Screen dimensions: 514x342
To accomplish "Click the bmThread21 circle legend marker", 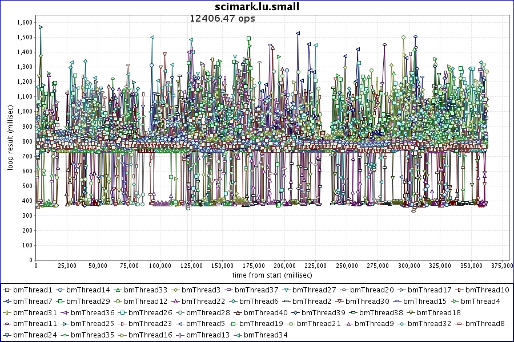I will [290, 324].
